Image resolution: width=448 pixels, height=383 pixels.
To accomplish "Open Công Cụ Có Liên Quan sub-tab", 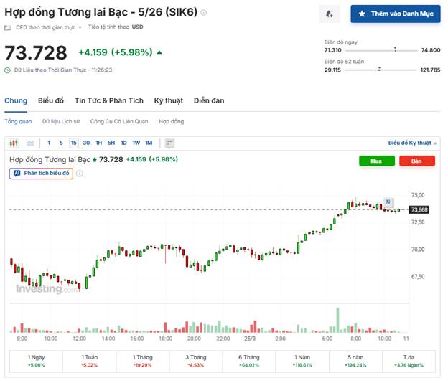I will pyautogui.click(x=119, y=122).
